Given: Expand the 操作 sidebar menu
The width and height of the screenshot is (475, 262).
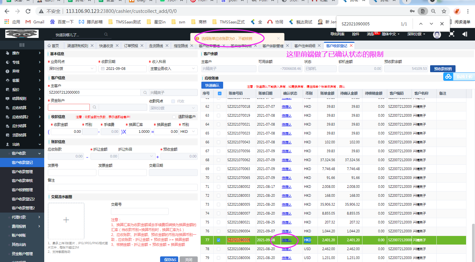Looking at the screenshot, I should pos(22,53).
